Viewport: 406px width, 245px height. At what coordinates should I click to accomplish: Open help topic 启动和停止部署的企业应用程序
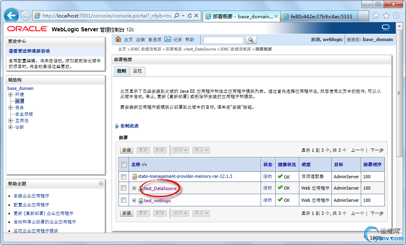pyautogui.click(x=45, y=222)
